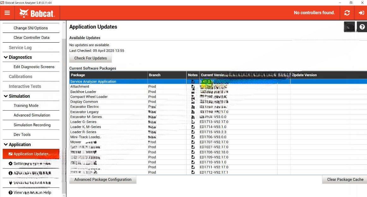
Task: Sort by Update Version column header
Action: [328, 75]
